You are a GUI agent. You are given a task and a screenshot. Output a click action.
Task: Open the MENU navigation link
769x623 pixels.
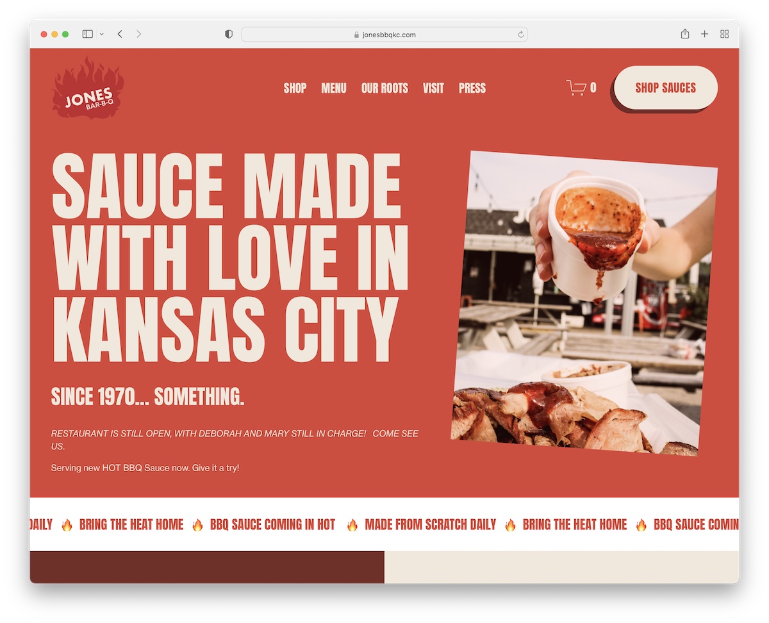tap(334, 88)
